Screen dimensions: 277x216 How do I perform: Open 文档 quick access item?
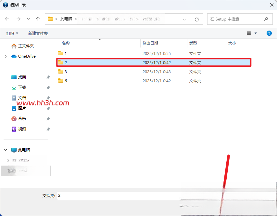19,98
